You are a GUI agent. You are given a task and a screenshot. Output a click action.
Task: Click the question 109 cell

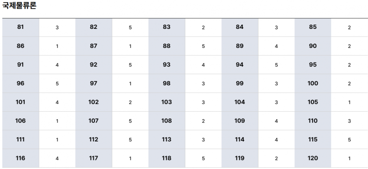[239, 121]
